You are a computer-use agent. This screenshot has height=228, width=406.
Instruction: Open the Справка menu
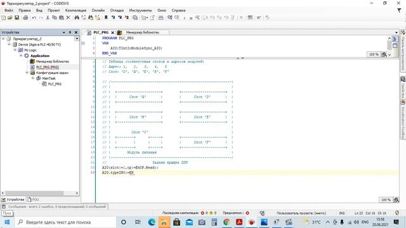click(x=178, y=10)
